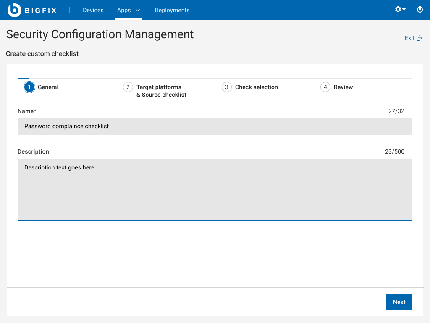Select step 1 General circle
This screenshot has width=430, height=323.
coord(29,87)
